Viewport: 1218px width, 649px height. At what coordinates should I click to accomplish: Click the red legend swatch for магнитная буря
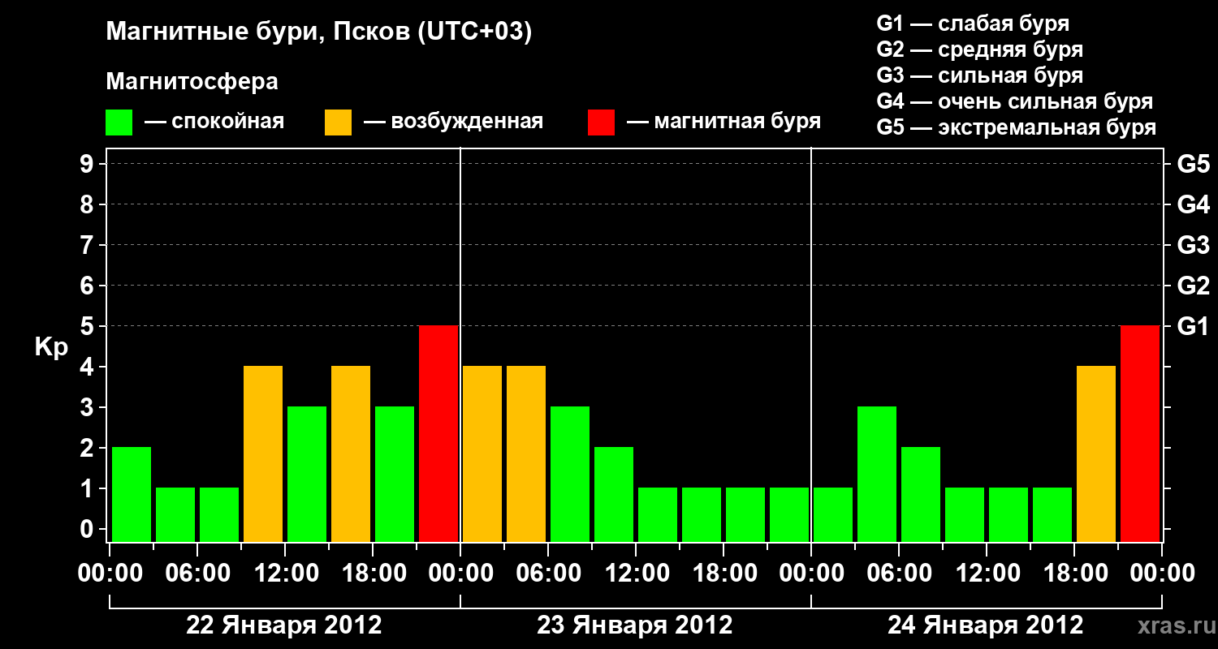tap(602, 122)
